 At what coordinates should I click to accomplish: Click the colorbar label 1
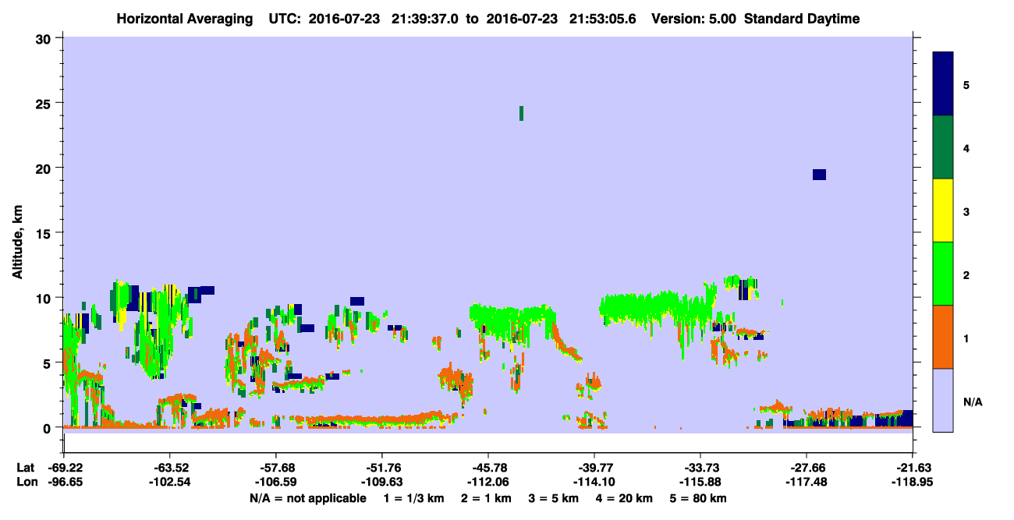coord(966,338)
